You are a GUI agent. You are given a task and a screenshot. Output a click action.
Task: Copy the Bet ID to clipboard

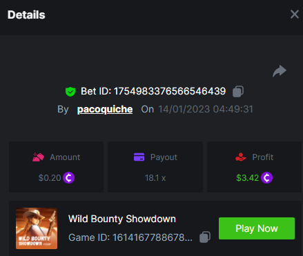[x=238, y=92]
